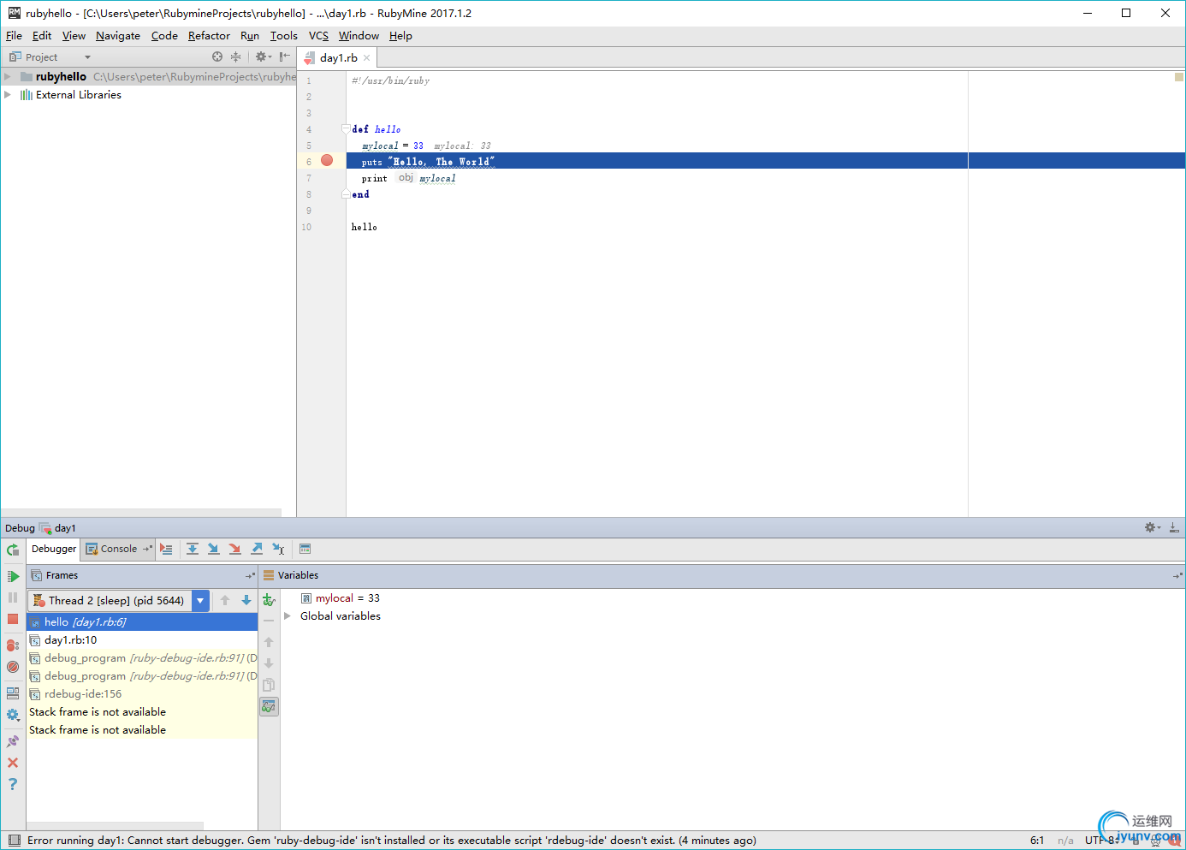1186x850 pixels.
Task: Move to next frame with down arrow
Action: 246,601
